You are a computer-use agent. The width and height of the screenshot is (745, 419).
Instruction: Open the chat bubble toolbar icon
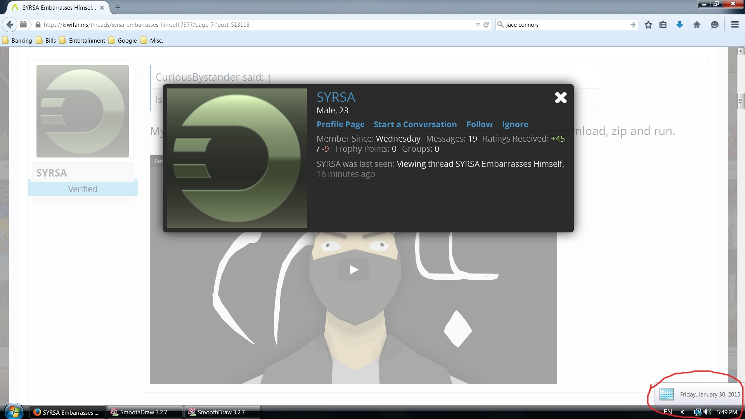pos(715,25)
